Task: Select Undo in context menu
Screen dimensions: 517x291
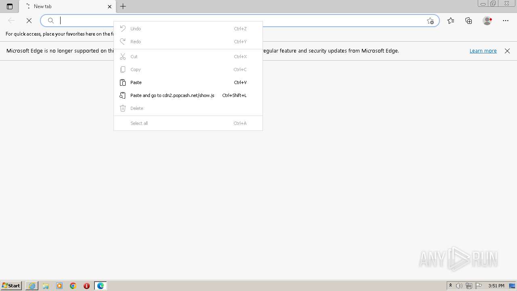Action: click(188, 29)
